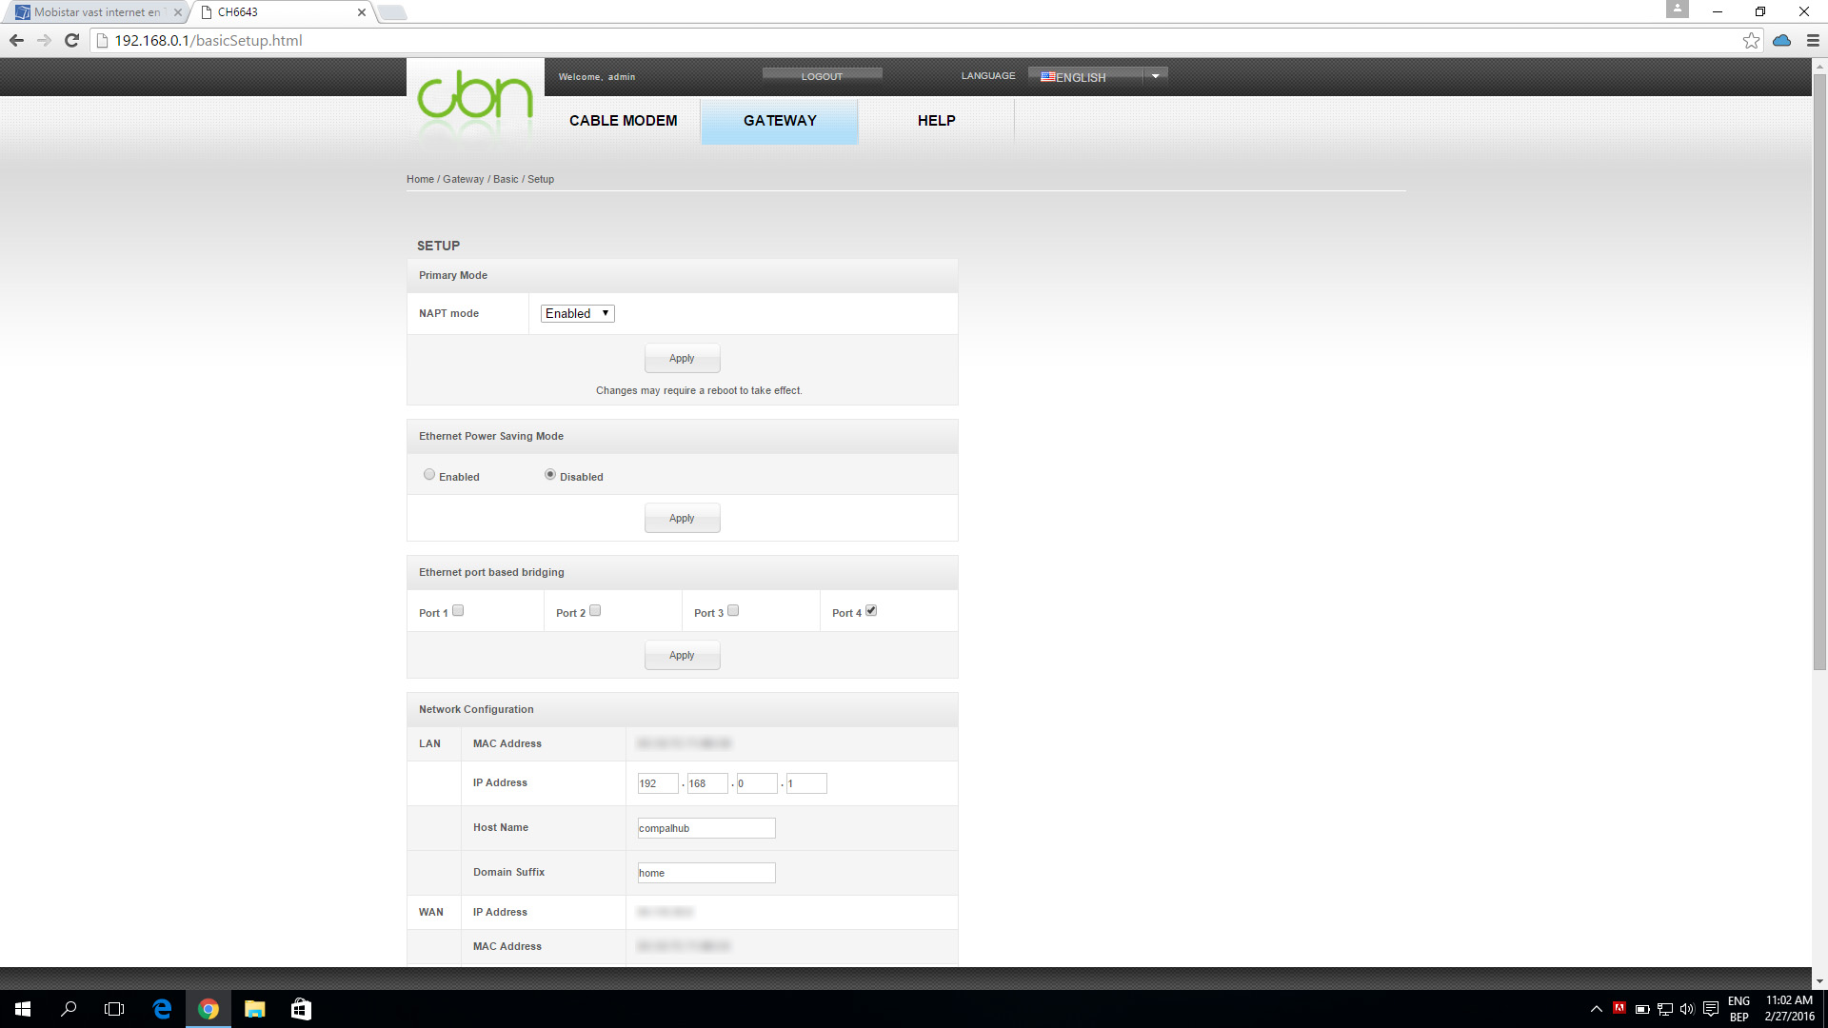Open the Chrome hamburger menu
1828x1028 pixels.
click(1813, 40)
